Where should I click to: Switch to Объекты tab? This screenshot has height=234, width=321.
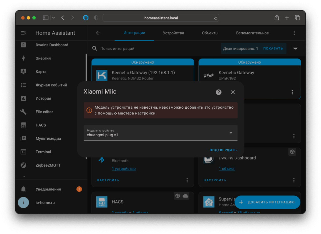(x=210, y=33)
